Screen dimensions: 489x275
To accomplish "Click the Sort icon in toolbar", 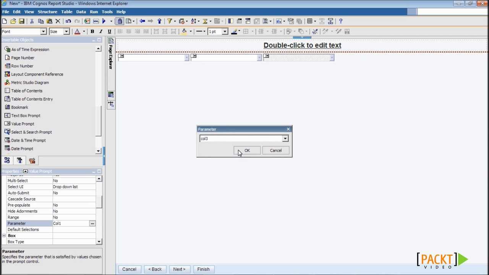I will coord(194,21).
